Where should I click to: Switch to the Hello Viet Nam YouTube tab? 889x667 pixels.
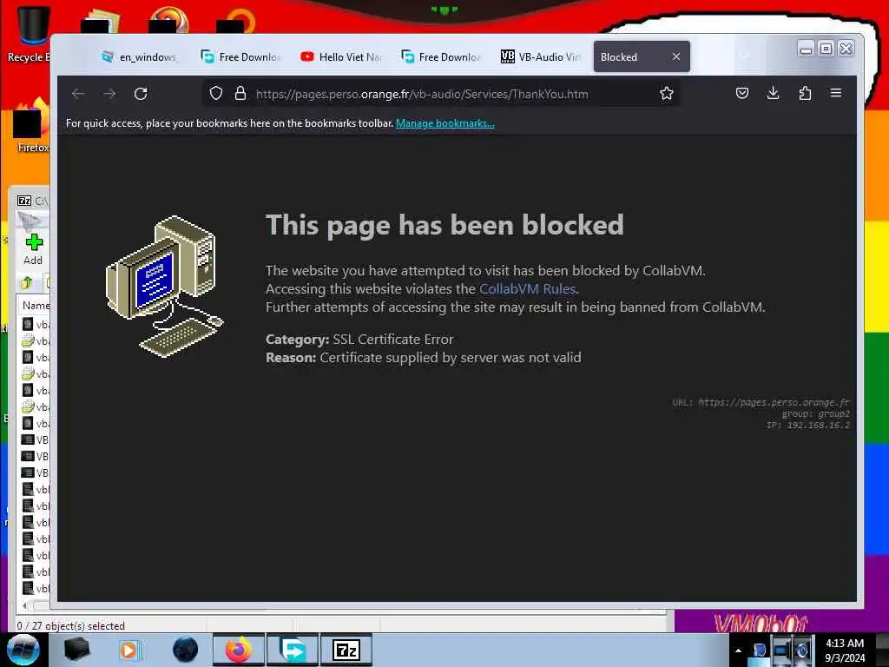pyautogui.click(x=340, y=56)
